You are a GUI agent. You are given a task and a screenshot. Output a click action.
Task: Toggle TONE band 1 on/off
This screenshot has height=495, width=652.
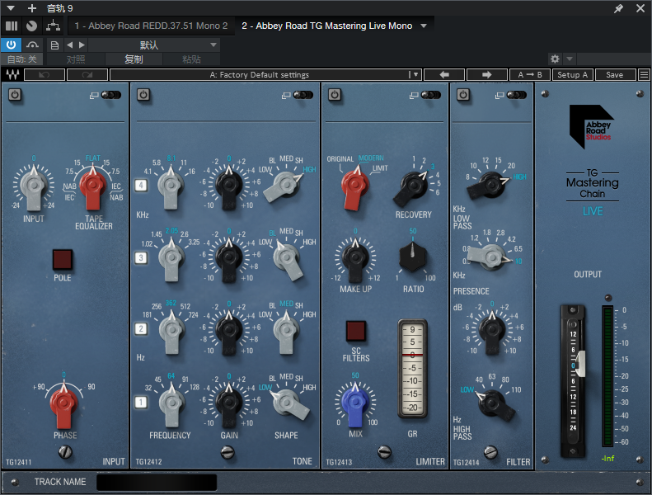pos(141,402)
